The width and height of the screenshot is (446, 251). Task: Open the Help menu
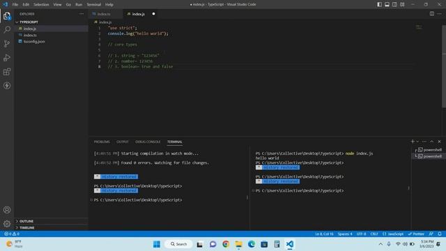109,4
